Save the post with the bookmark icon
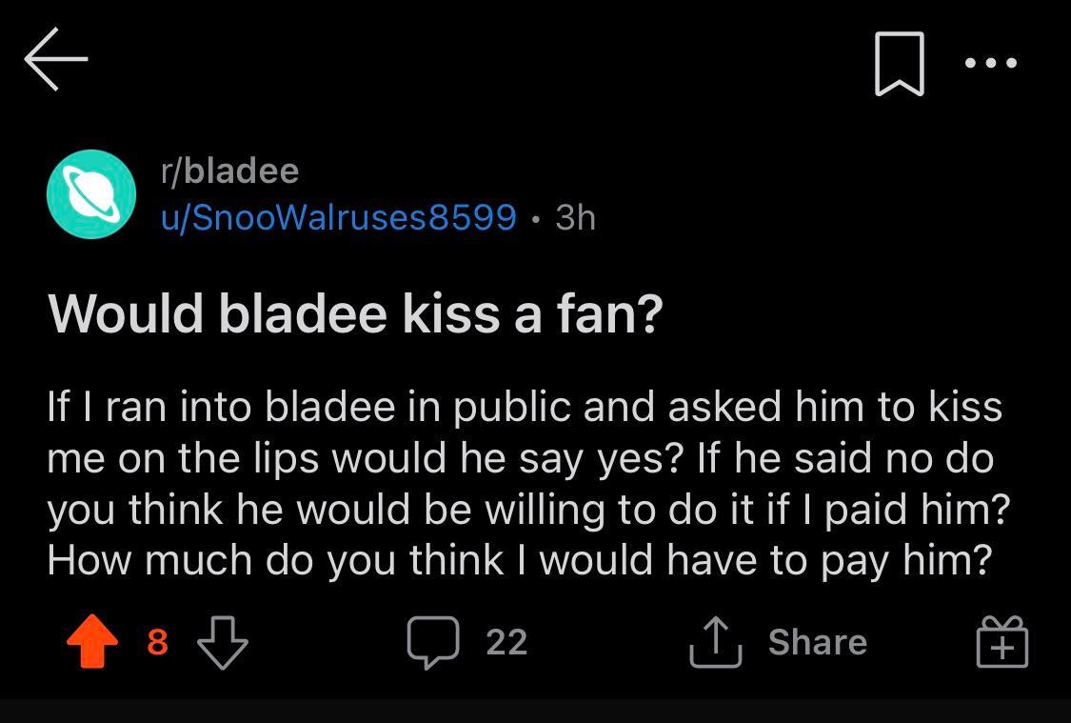 [x=899, y=64]
